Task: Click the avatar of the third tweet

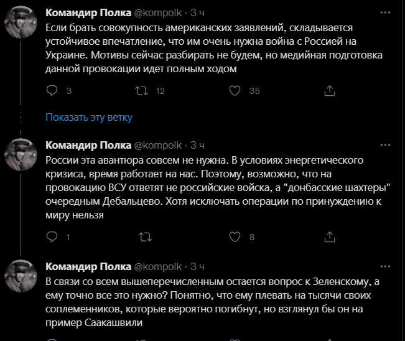Action: tap(21, 276)
